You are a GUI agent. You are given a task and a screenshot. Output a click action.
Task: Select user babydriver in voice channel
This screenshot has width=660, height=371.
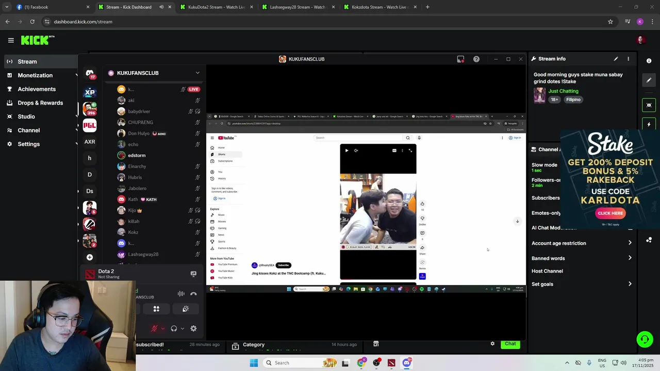tap(139, 111)
